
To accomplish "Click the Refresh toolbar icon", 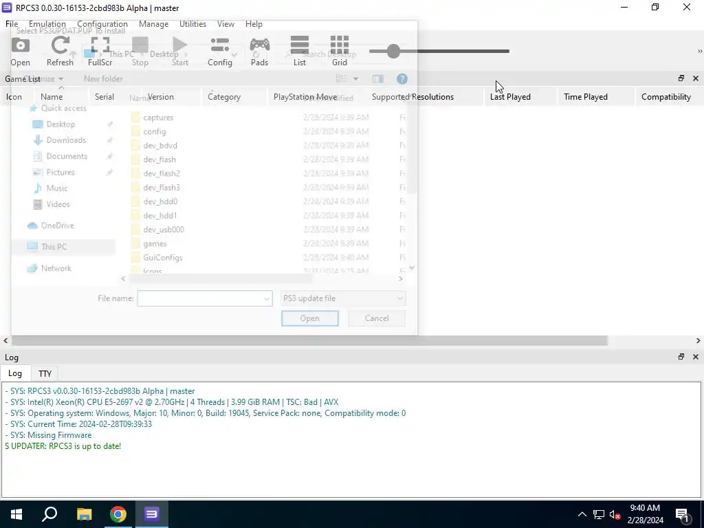I will click(60, 51).
